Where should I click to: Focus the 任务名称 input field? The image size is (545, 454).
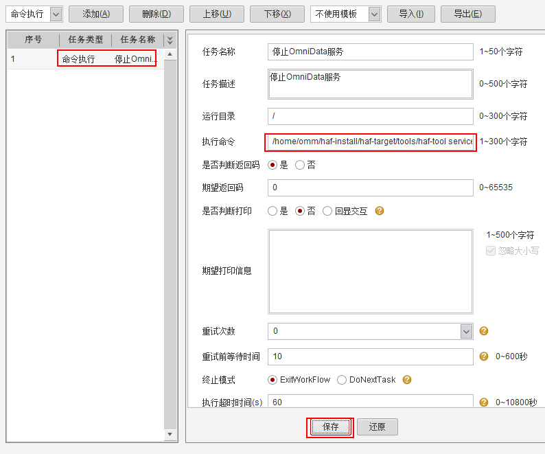coord(371,52)
